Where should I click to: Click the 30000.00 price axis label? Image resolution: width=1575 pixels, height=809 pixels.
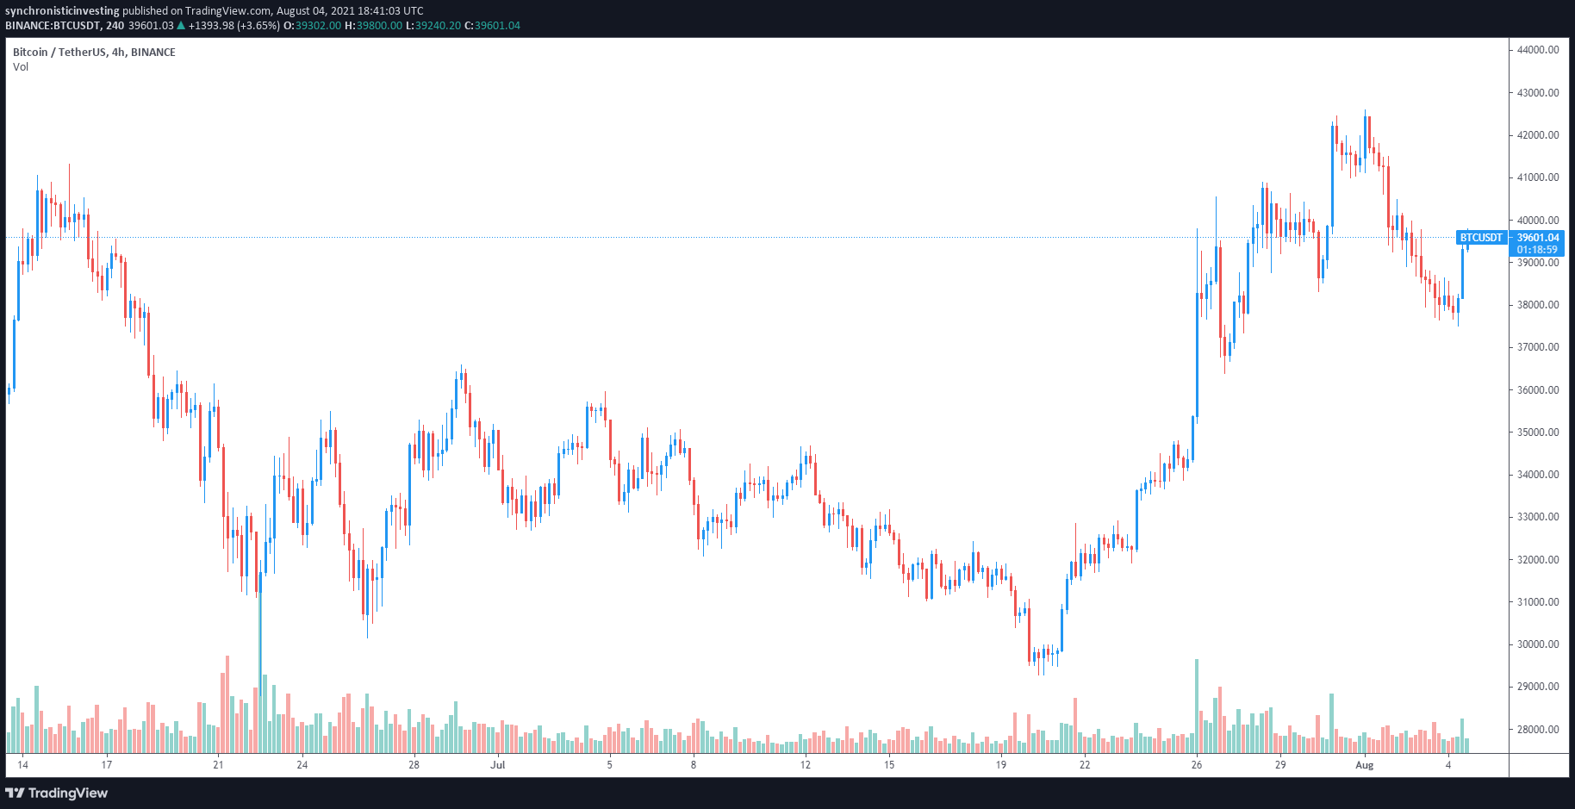pyautogui.click(x=1538, y=644)
